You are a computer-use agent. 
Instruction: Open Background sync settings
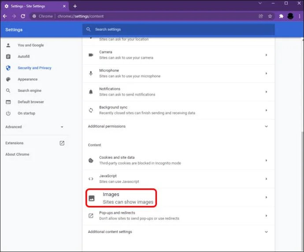(x=178, y=110)
